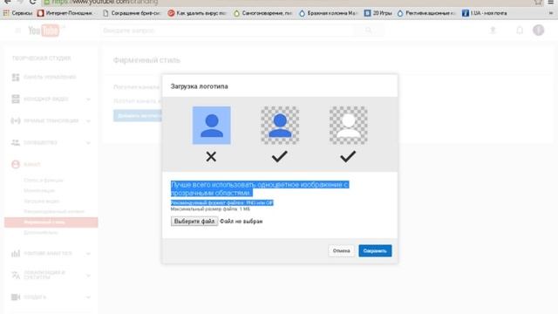This screenshot has height=314, width=558.
Task: Click the blue Сохранить button in the dialog
Action: click(375, 250)
